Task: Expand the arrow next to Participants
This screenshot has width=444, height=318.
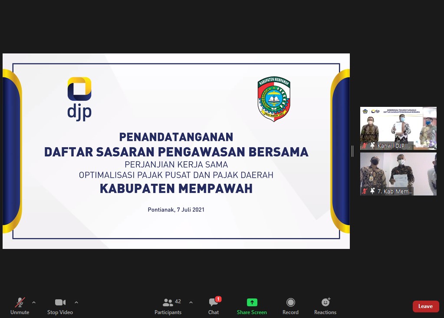Action: [x=191, y=302]
